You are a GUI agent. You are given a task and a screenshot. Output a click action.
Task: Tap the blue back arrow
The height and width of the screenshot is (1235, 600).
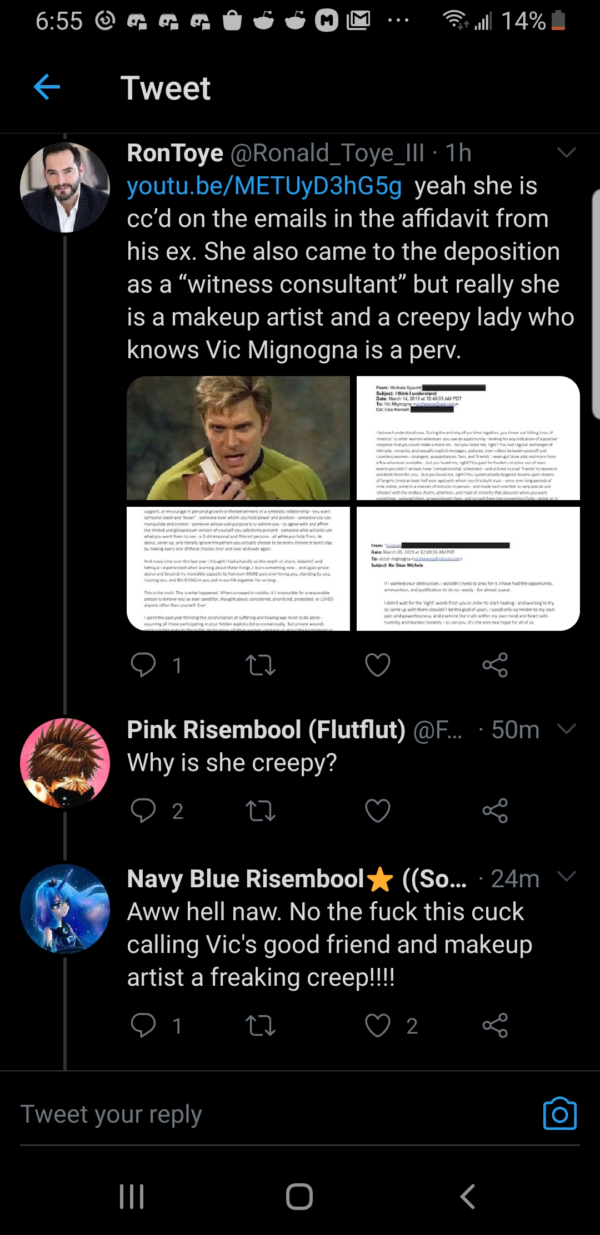click(47, 87)
